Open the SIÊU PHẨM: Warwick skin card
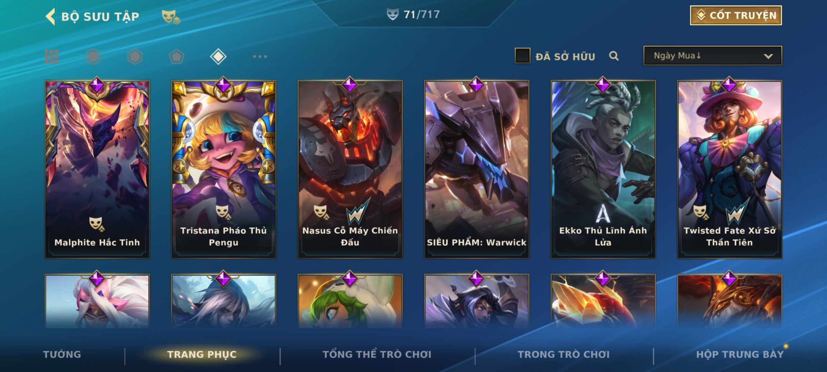Image resolution: width=827 pixels, height=372 pixels. [477, 169]
